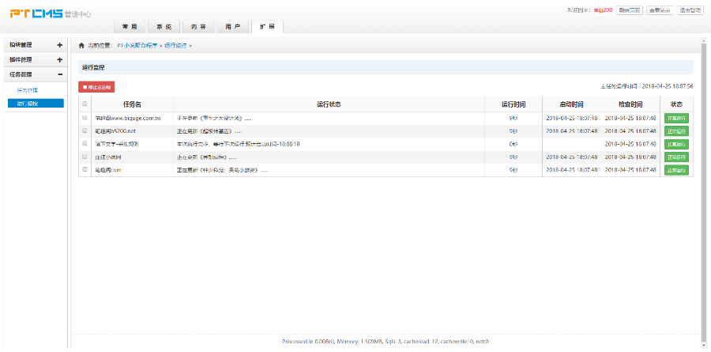Image resolution: width=711 pixels, height=352 pixels.
Task: Click the red stop master control button
Action: [x=96, y=86]
